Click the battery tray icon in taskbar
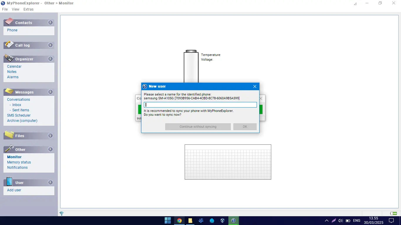401x225 pixels. pyautogui.click(x=348, y=221)
